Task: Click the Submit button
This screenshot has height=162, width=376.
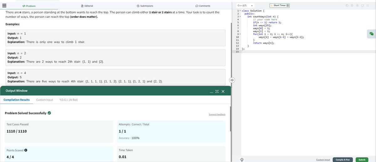Action: click(x=362, y=160)
